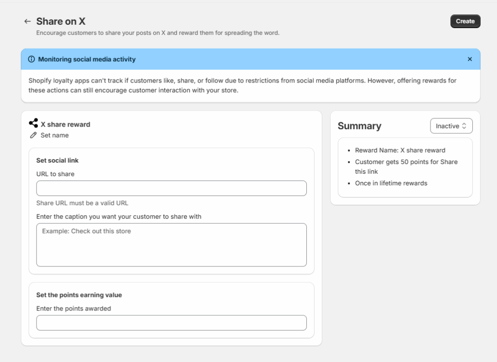The width and height of the screenshot is (497, 362).
Task: Dismiss the Monitoring social media activity banner
Action: (x=470, y=59)
